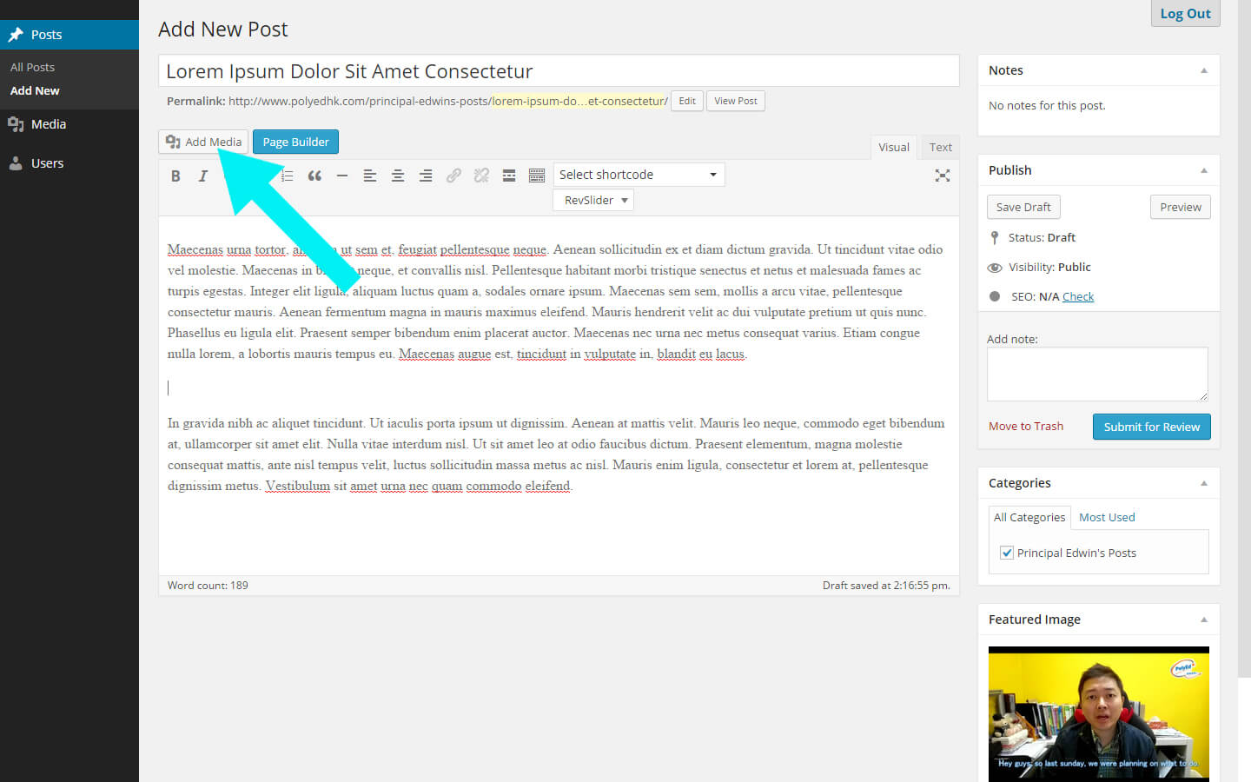Click the Log Out button
Screen dimensions: 1251x782
pyautogui.click(x=1185, y=13)
